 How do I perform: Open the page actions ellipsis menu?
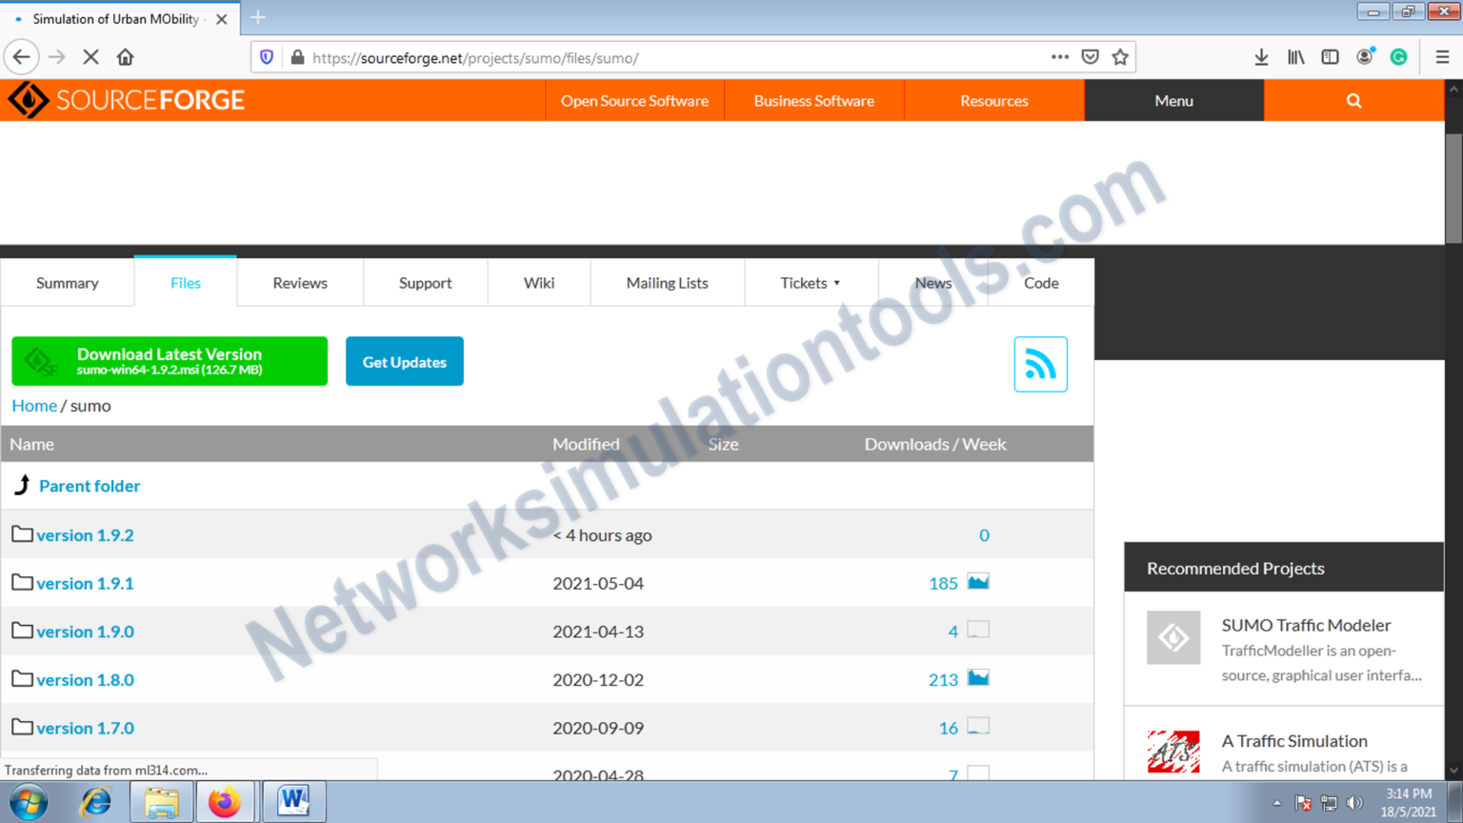tap(1059, 57)
